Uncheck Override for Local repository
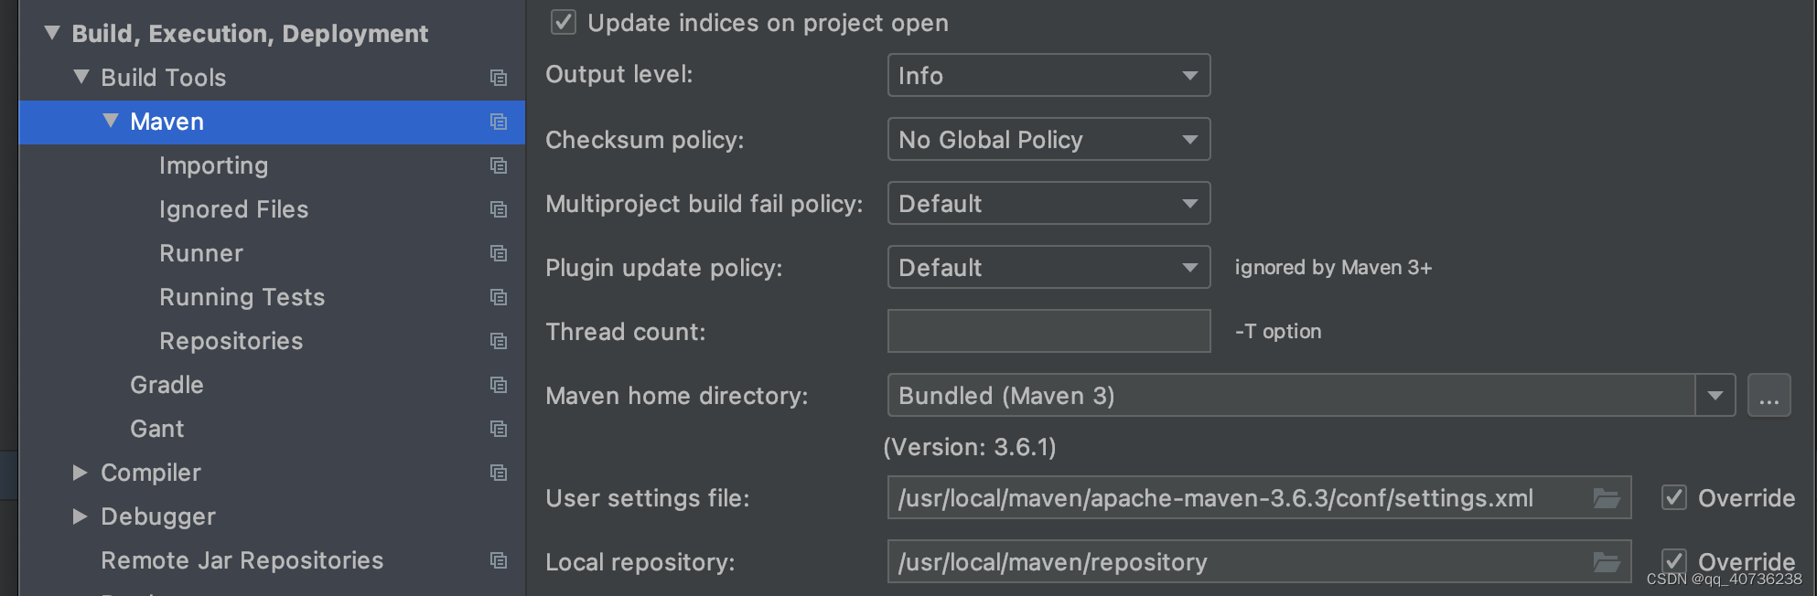This screenshot has width=1817, height=596. point(1674,560)
